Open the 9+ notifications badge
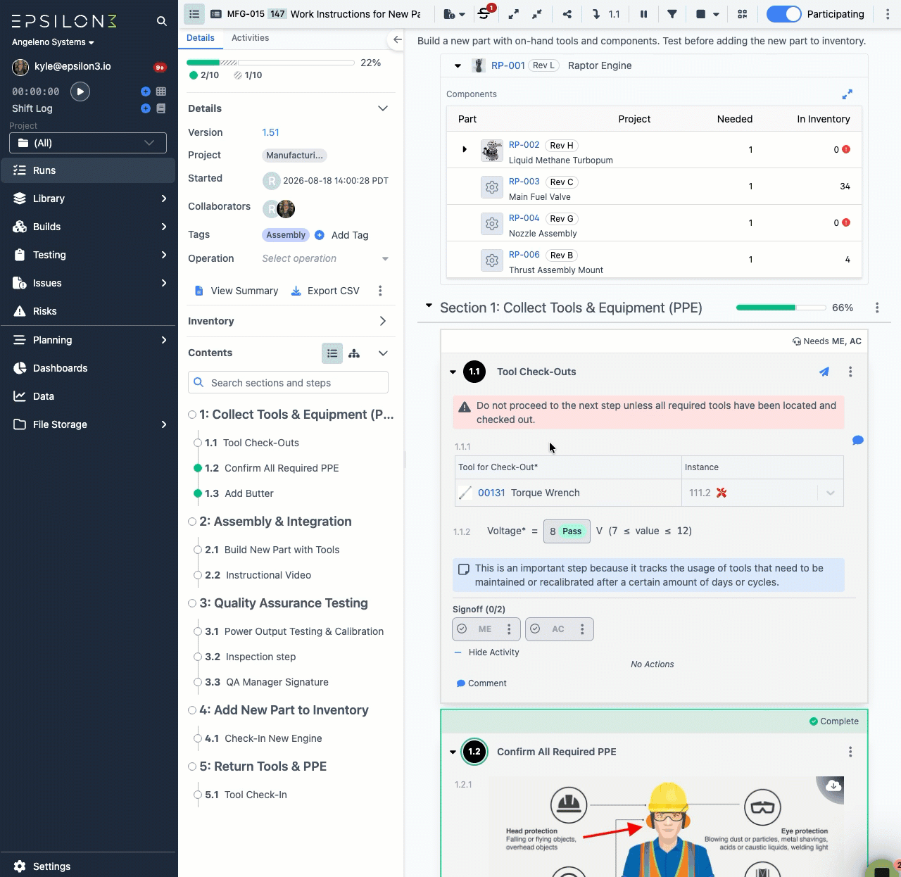 point(160,68)
